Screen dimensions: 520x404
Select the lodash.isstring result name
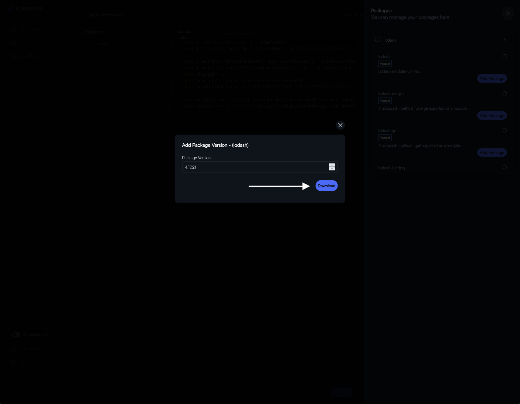coord(391,168)
